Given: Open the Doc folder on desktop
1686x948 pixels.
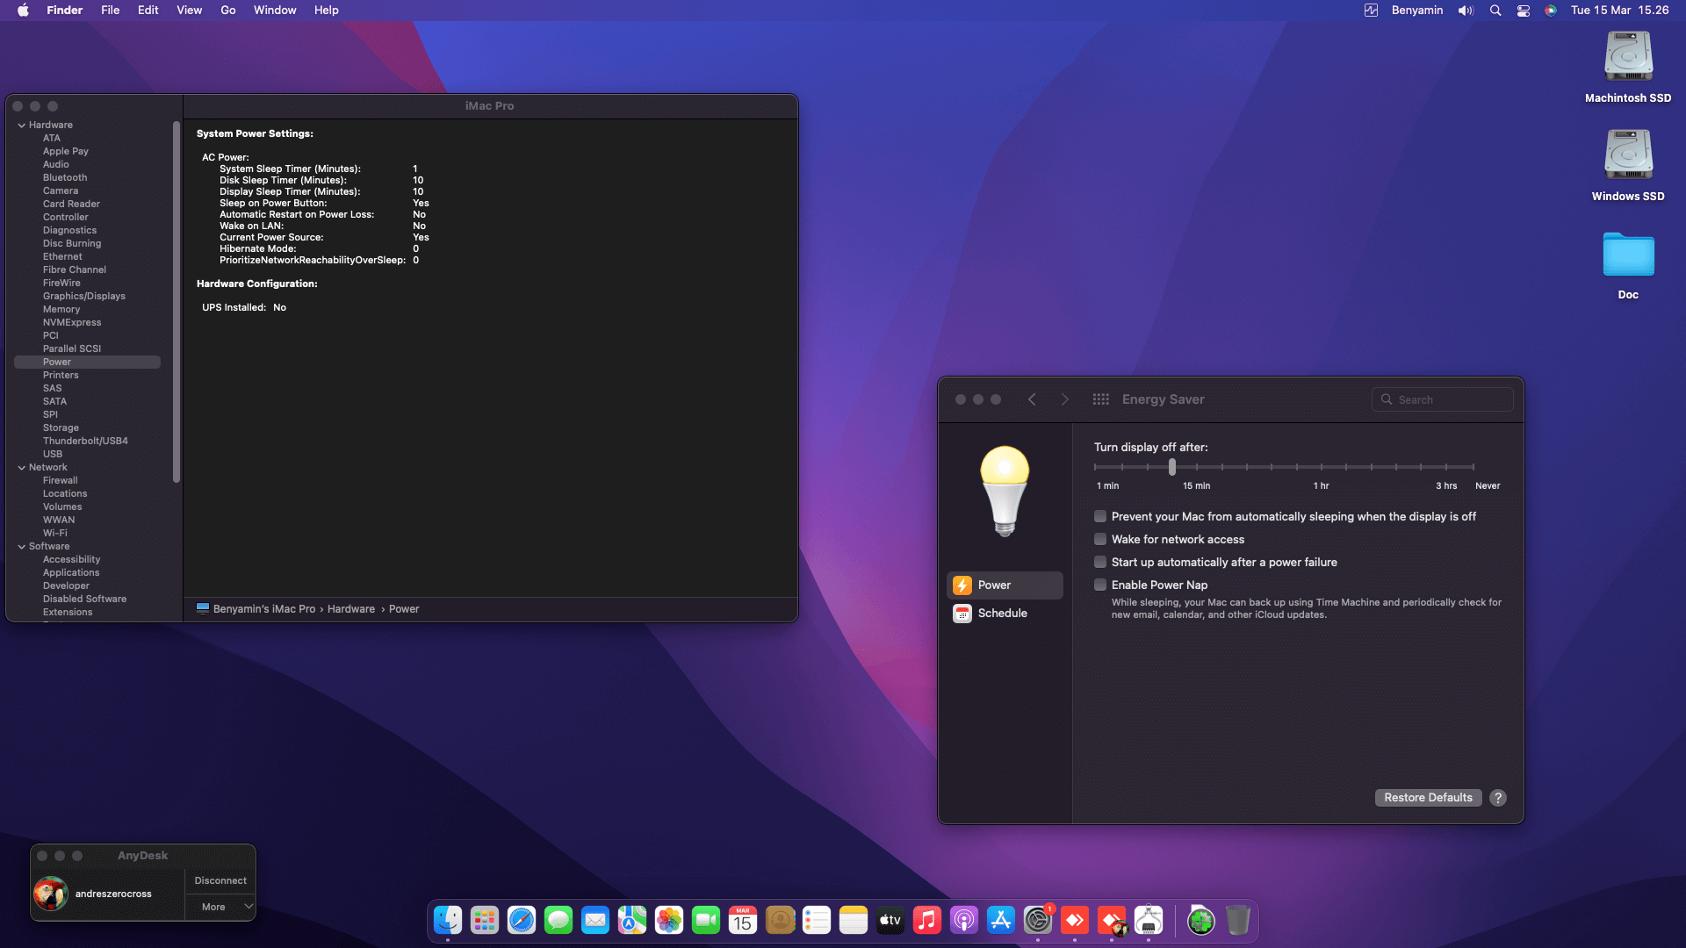Looking at the screenshot, I should 1628,265.
